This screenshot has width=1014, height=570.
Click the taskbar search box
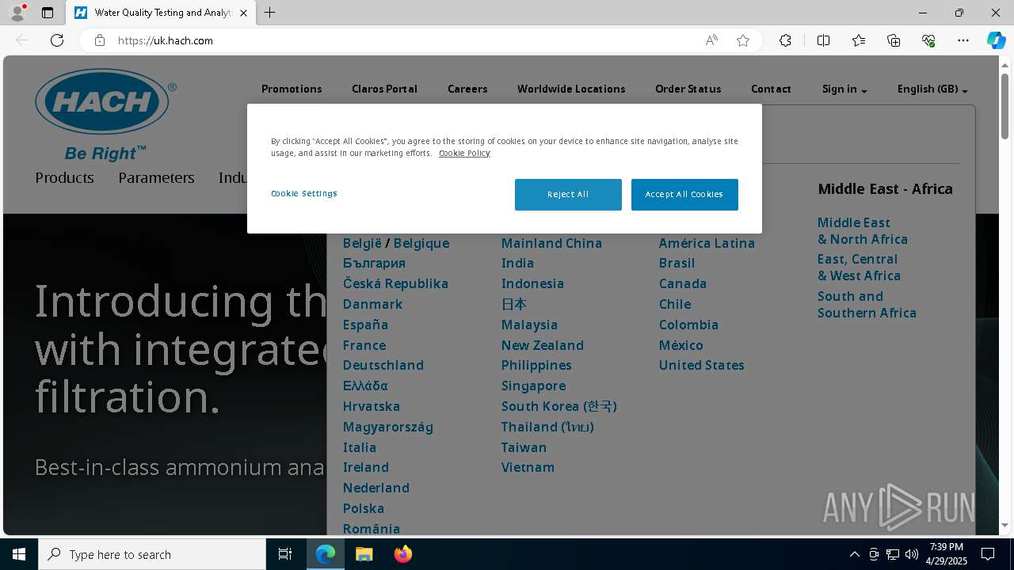[x=152, y=554]
